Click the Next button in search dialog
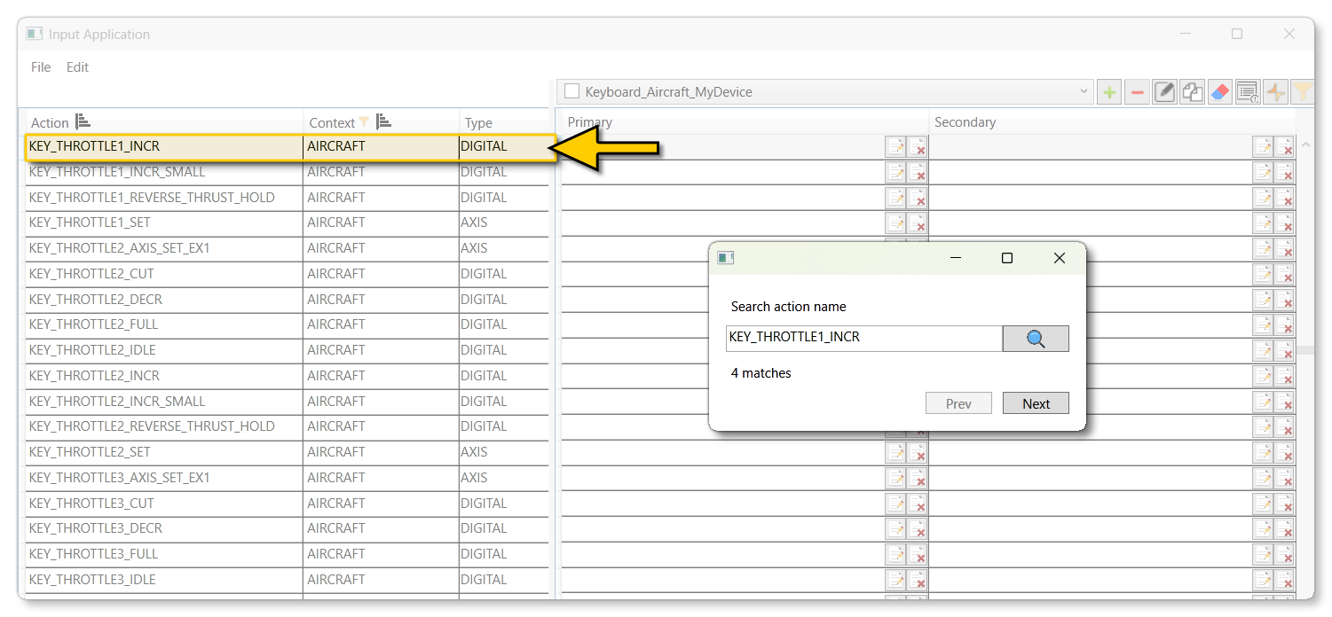This screenshot has width=1332, height=617. 1035,403
